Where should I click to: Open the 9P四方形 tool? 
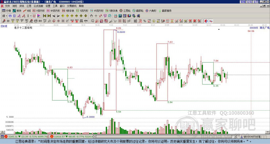[x=53, y=11]
